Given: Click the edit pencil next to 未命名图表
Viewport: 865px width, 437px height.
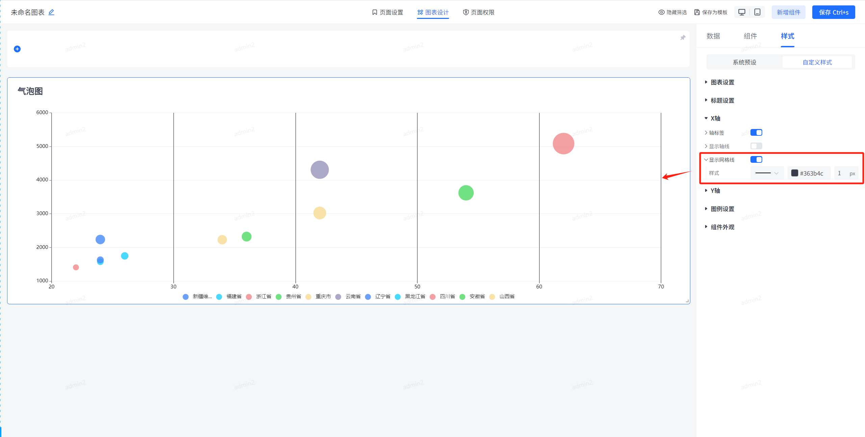Looking at the screenshot, I should pos(51,12).
